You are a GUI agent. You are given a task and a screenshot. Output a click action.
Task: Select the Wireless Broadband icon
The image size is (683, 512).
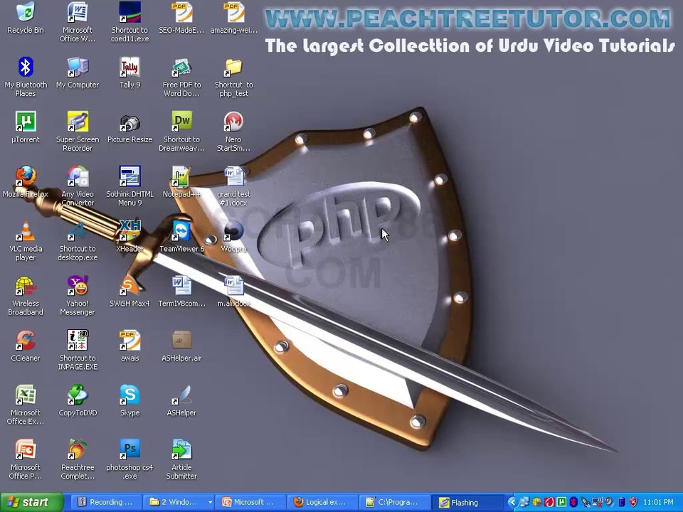click(26, 295)
